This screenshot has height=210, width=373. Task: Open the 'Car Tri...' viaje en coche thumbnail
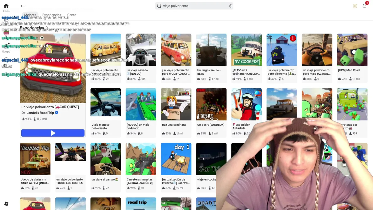[211, 159]
